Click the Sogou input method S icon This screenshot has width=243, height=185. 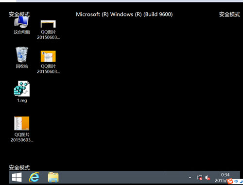coord(230,182)
